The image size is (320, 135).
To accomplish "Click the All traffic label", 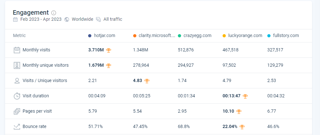I will (x=113, y=19).
